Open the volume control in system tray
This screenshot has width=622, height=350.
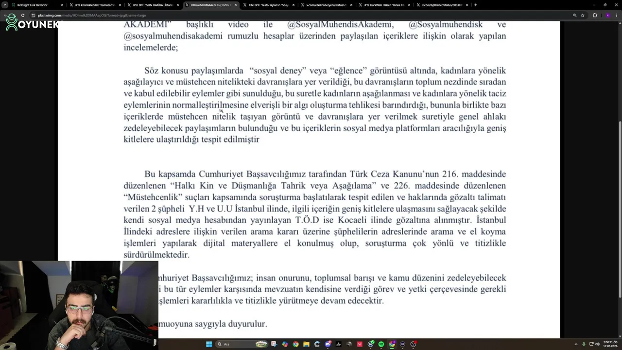click(597, 344)
